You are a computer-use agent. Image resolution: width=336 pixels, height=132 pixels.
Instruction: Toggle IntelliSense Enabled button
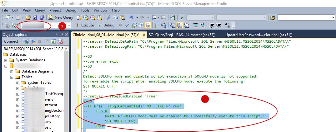148,25
